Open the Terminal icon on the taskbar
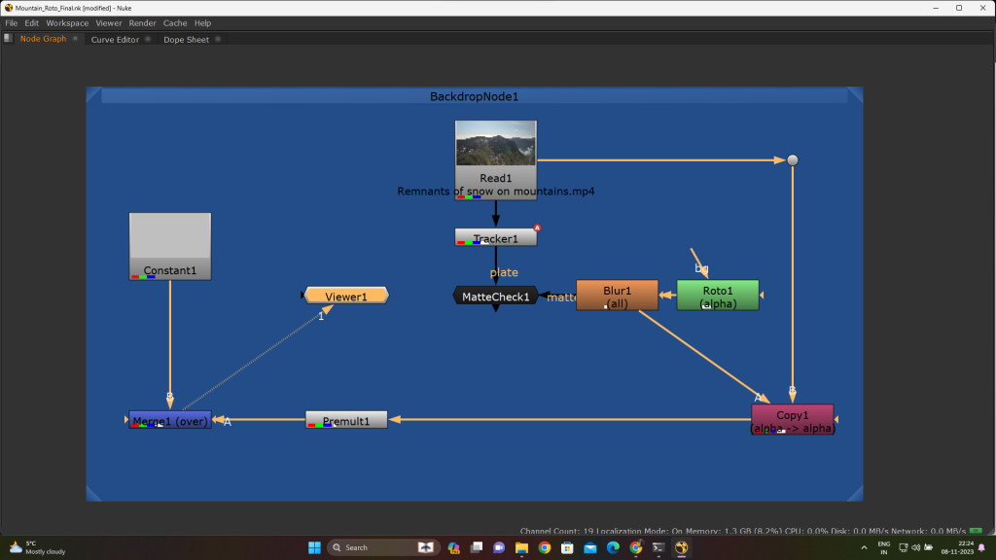Image resolution: width=996 pixels, height=560 pixels. 658,547
